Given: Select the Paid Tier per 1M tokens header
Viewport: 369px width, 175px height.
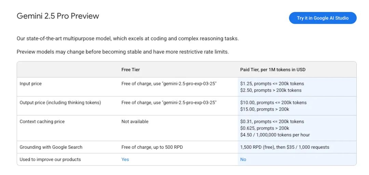Looking at the screenshot, I should pos(273,70).
